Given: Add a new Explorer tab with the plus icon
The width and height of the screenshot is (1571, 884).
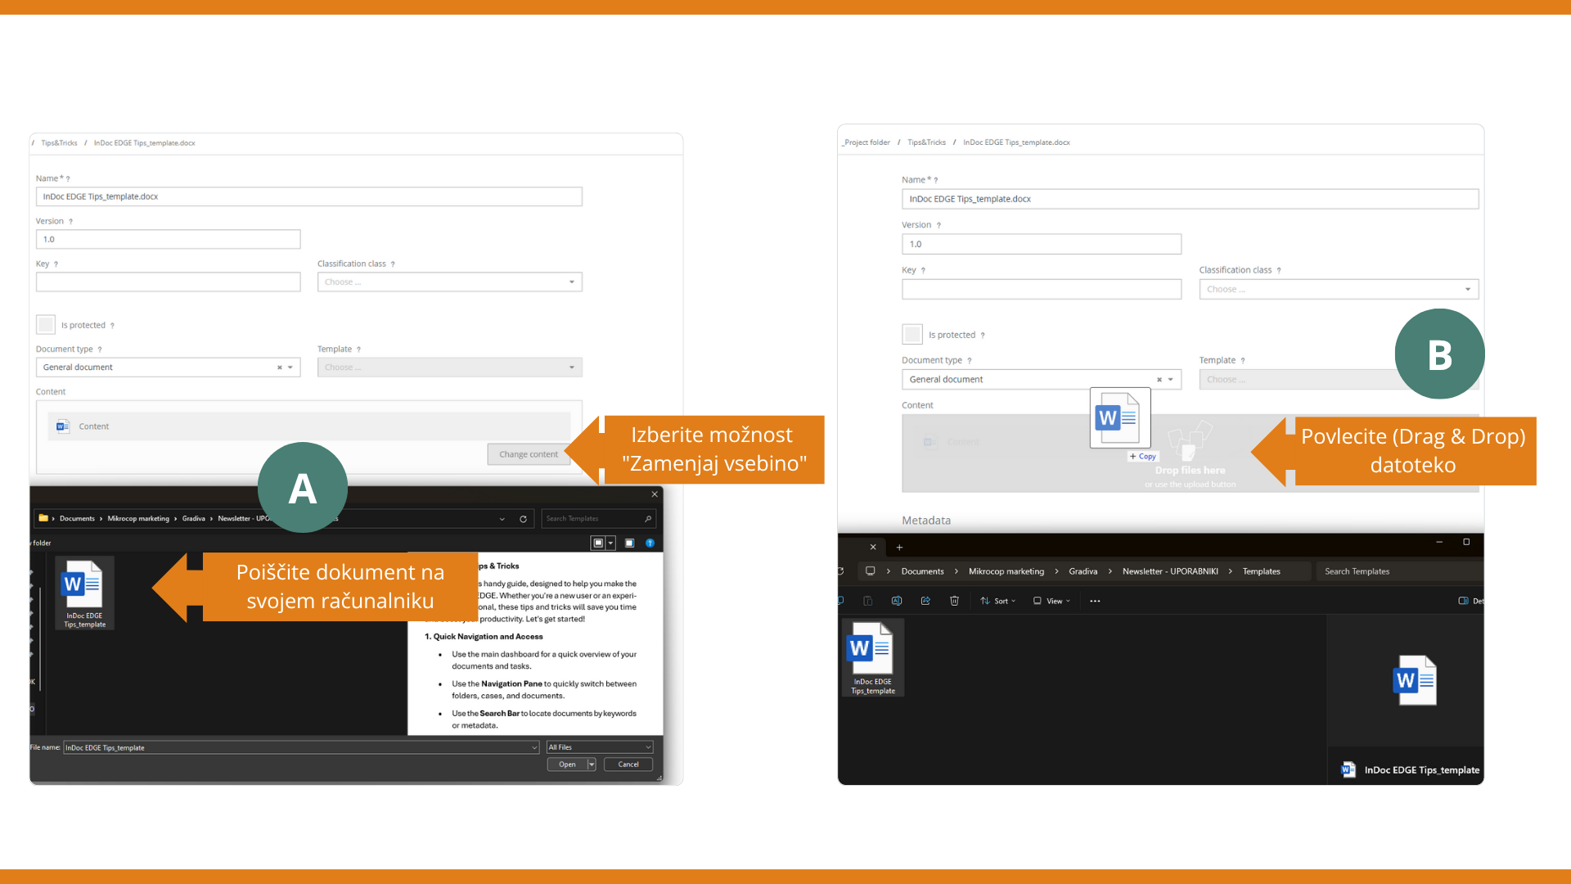Looking at the screenshot, I should (x=899, y=547).
